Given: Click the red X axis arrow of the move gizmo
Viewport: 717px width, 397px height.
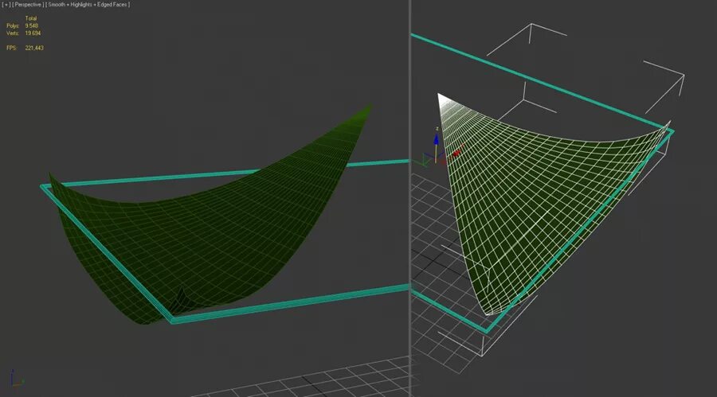Looking at the screenshot, I should (457, 151).
